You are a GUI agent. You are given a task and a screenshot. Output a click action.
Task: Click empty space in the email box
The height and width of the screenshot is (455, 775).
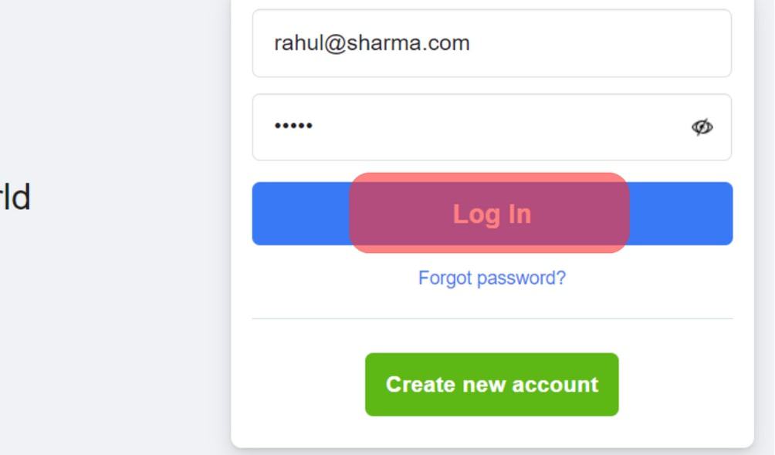coord(593,43)
